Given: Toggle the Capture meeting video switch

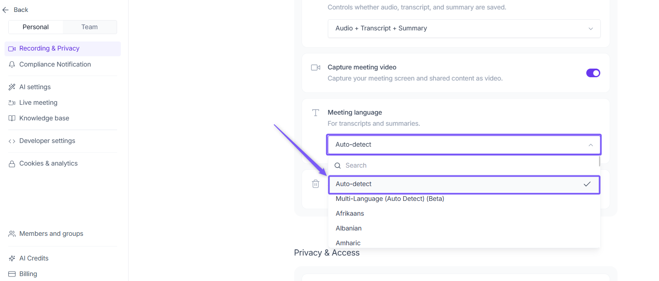Looking at the screenshot, I should pyautogui.click(x=593, y=73).
